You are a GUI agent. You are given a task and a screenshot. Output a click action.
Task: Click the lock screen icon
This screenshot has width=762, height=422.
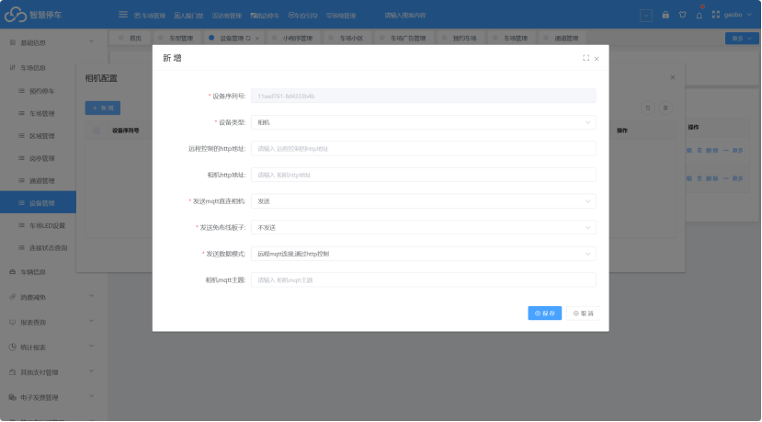(665, 15)
